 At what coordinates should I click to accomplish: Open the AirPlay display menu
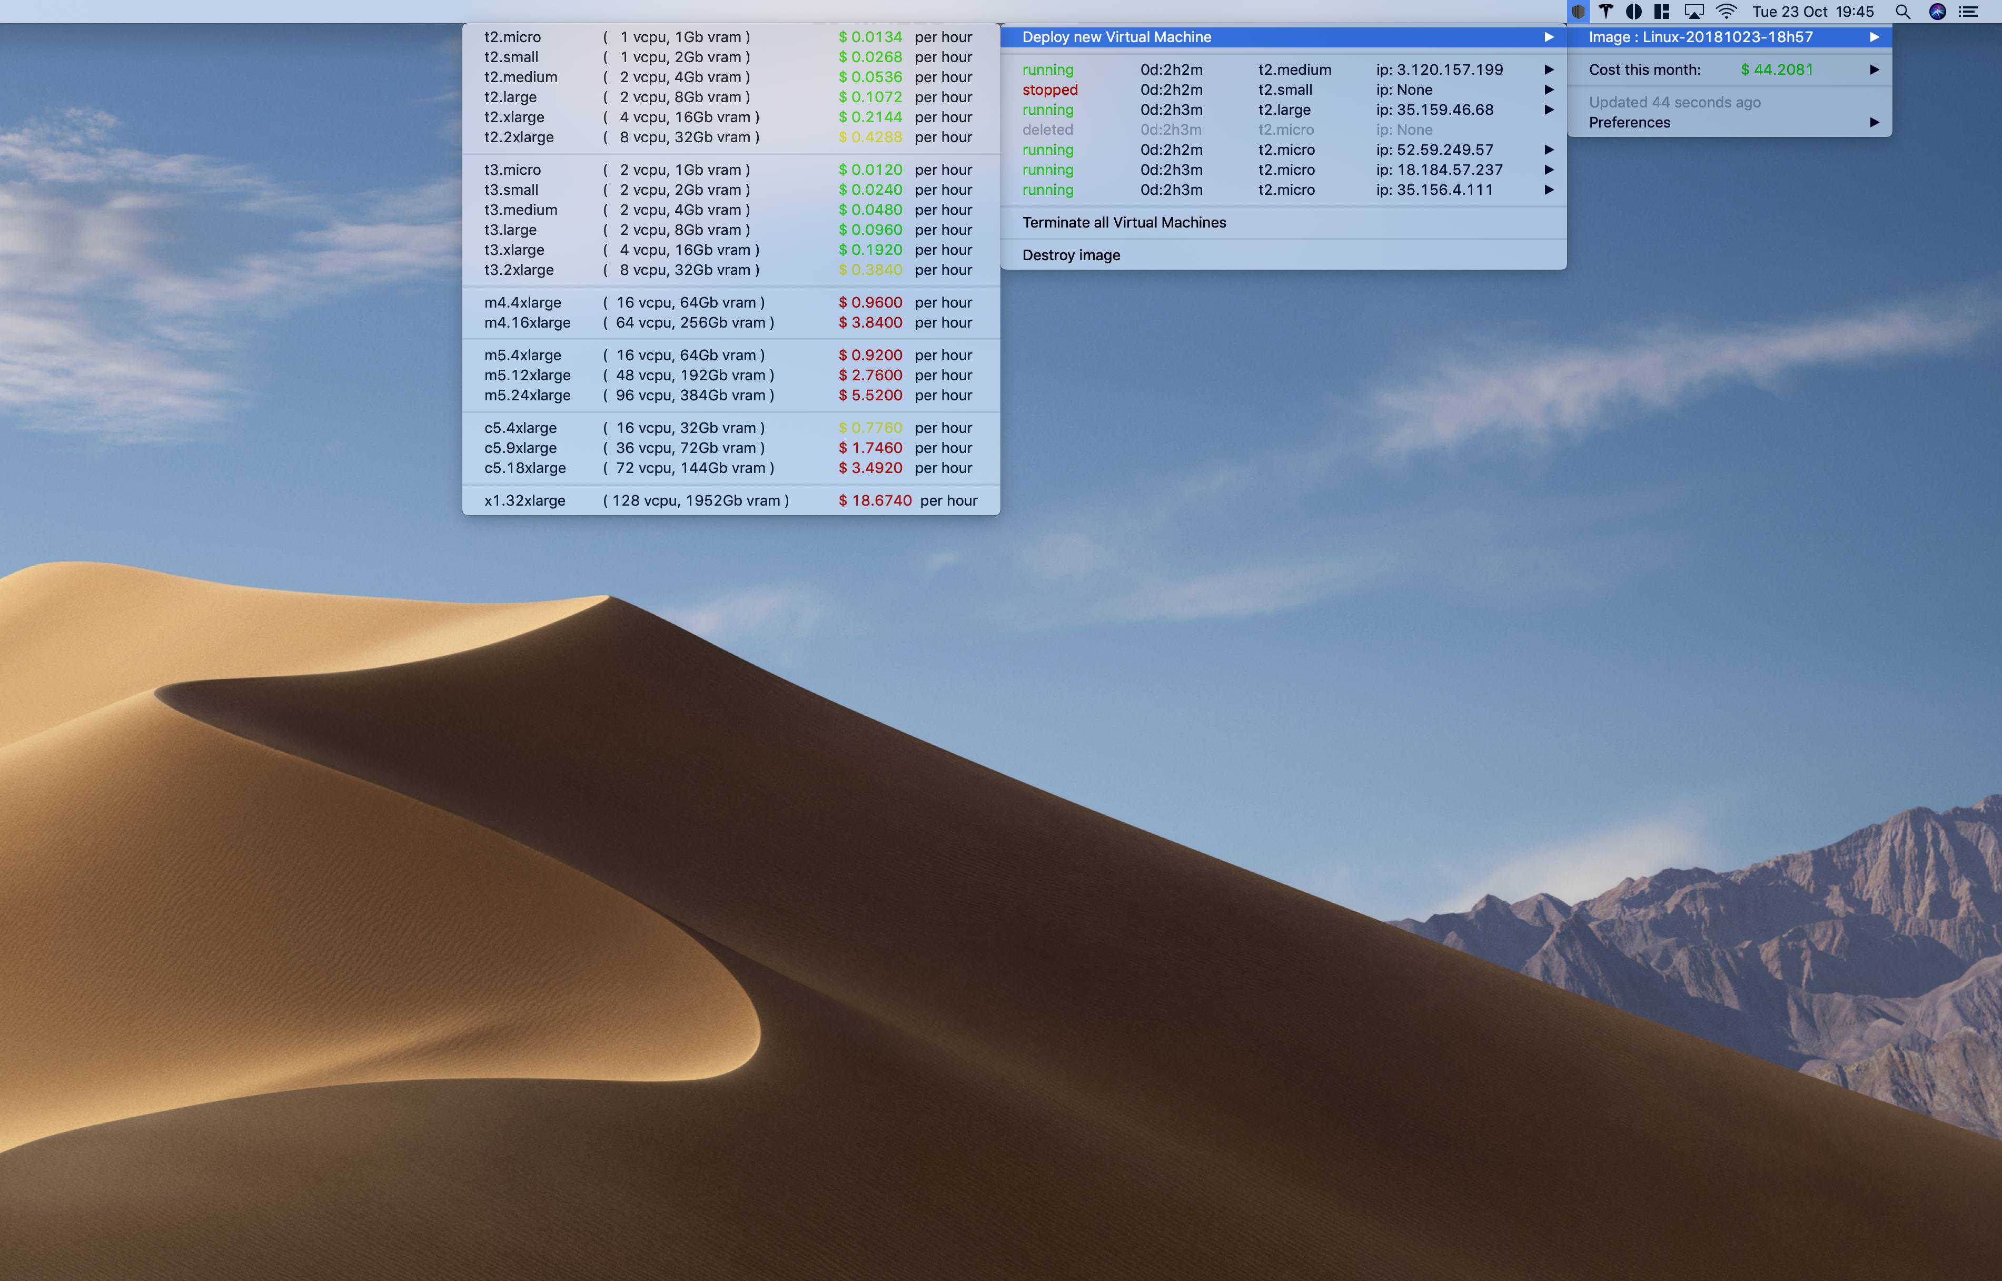[1693, 12]
